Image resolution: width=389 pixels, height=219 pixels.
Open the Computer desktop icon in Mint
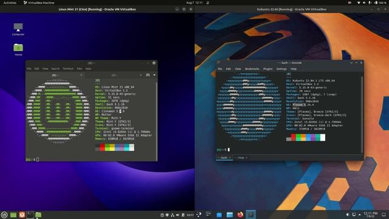pyautogui.click(x=18, y=29)
